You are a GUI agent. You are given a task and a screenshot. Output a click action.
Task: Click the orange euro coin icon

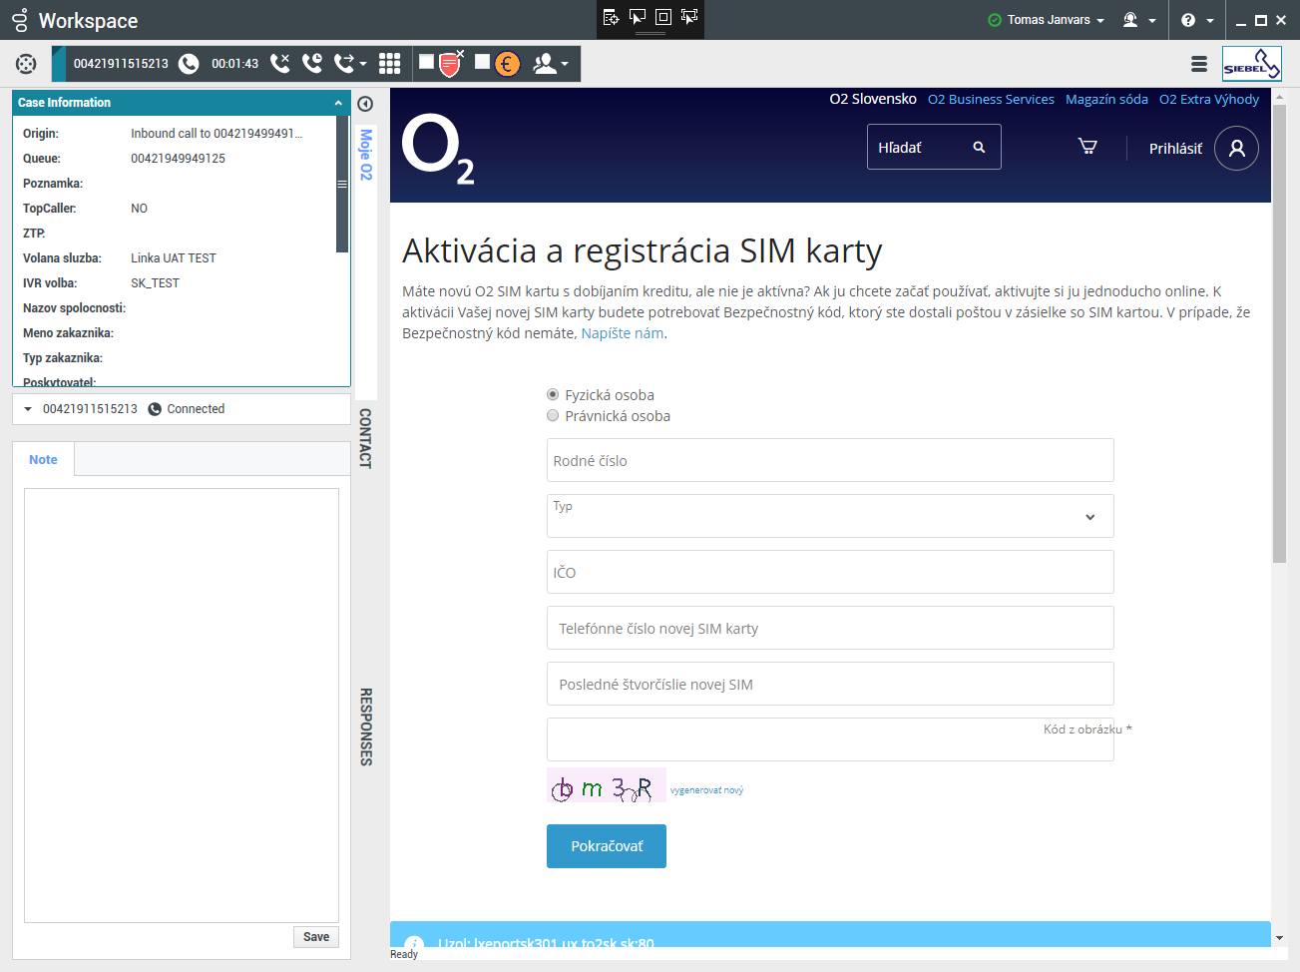(x=508, y=64)
